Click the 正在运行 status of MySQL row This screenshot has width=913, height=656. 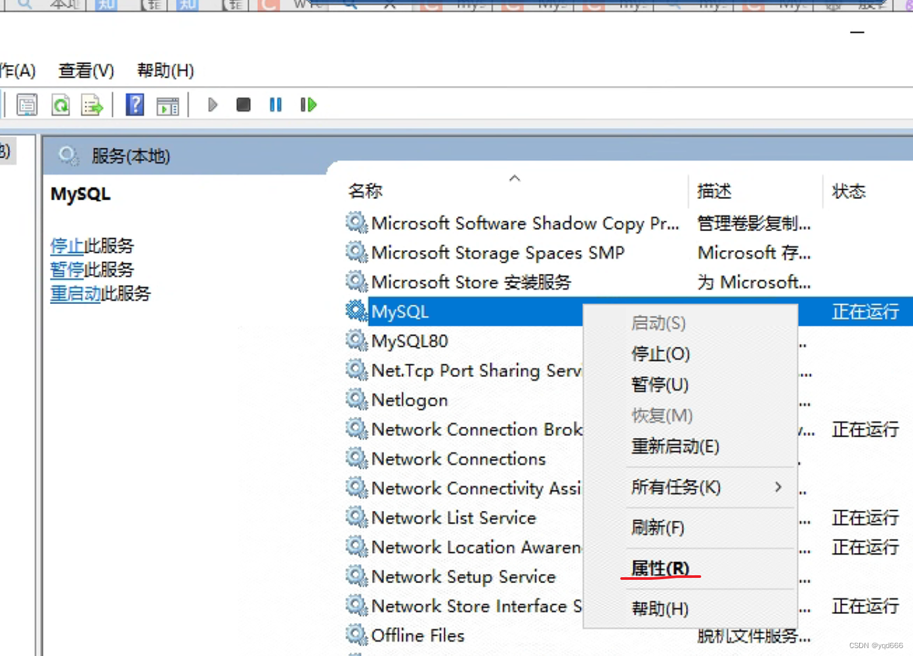(865, 311)
